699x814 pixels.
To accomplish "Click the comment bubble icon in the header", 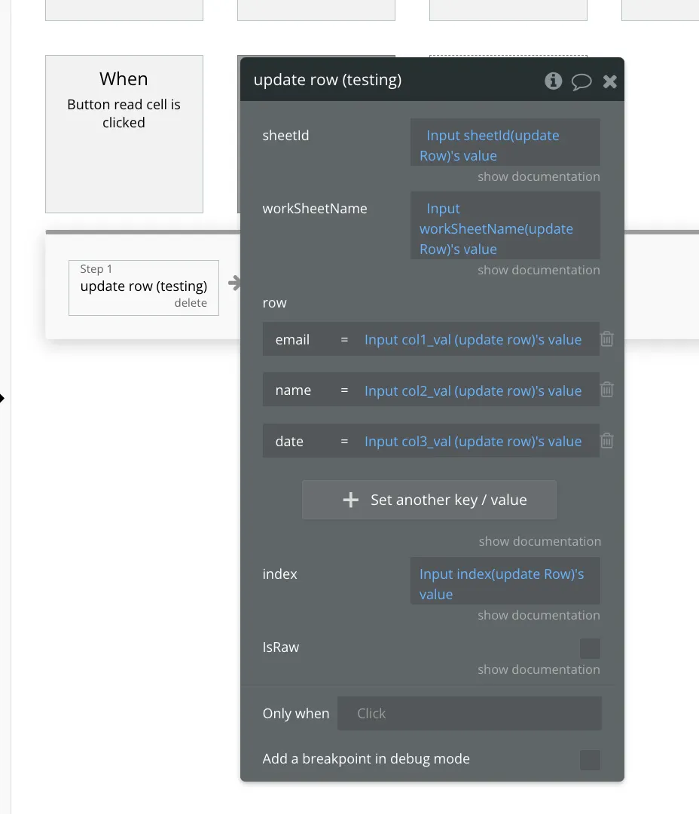I will click(x=581, y=81).
